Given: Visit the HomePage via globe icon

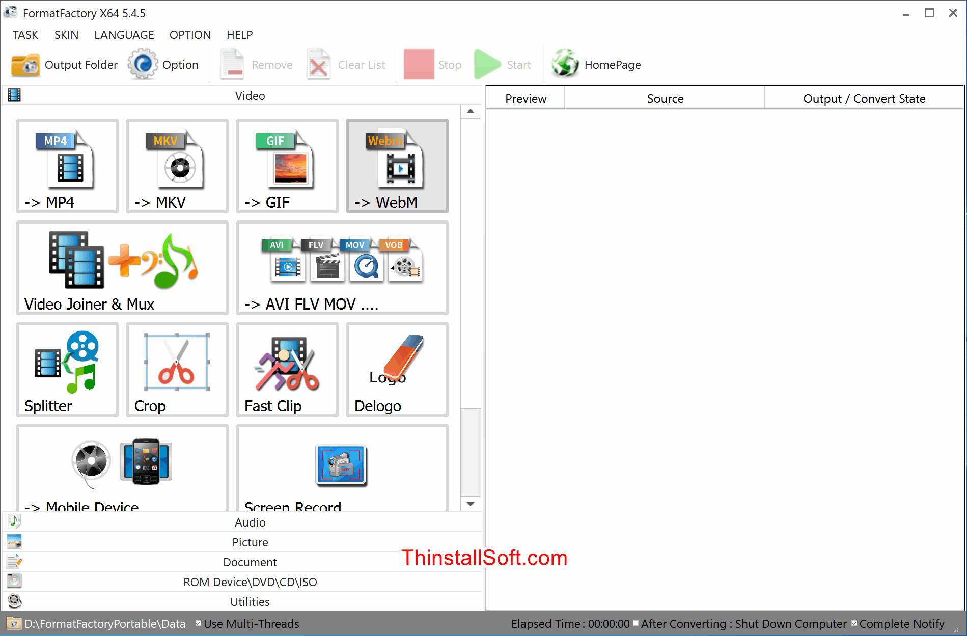Looking at the screenshot, I should [596, 65].
